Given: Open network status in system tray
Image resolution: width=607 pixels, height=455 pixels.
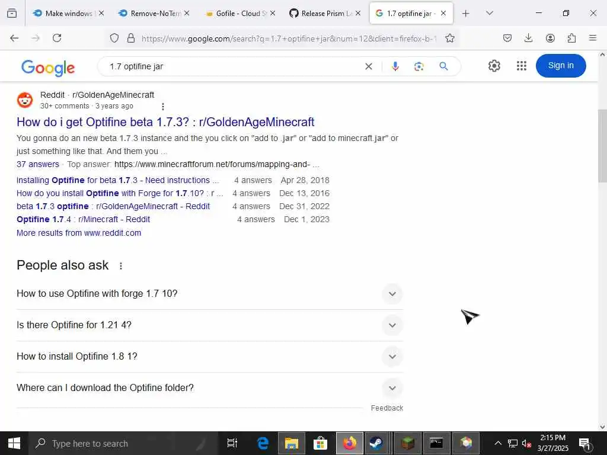Looking at the screenshot, I should 513,443.
